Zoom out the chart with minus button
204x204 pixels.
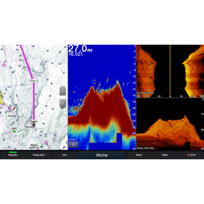coord(63,103)
